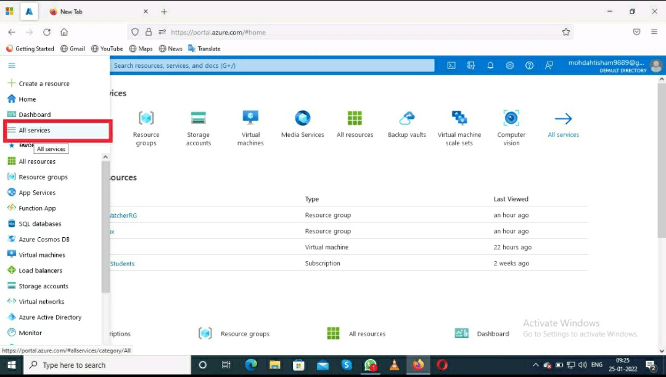Open the Help pane question mark icon
Image resolution: width=666 pixels, height=377 pixels.
click(x=529, y=65)
